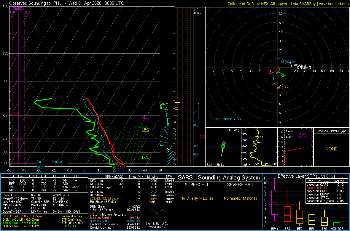Click the SUPERCELL column heading
Image resolution: width=350 pixels, height=231 pixels.
[197, 185]
